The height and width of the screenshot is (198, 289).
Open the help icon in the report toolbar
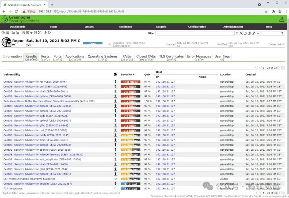3,33
